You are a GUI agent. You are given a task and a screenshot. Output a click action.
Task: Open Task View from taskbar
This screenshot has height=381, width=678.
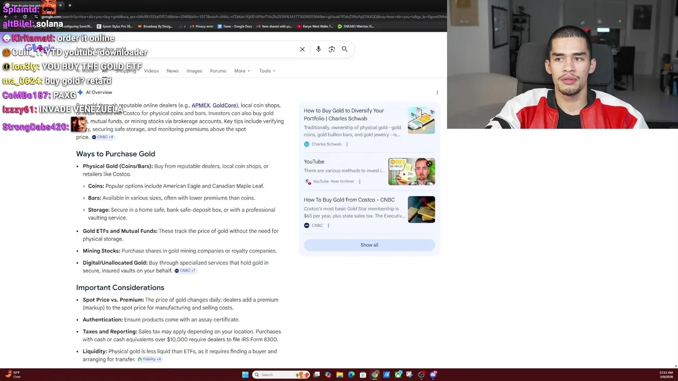coord(316,375)
